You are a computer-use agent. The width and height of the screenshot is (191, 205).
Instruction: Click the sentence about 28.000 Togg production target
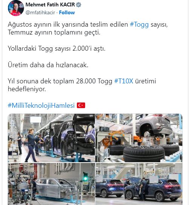(x=82, y=85)
